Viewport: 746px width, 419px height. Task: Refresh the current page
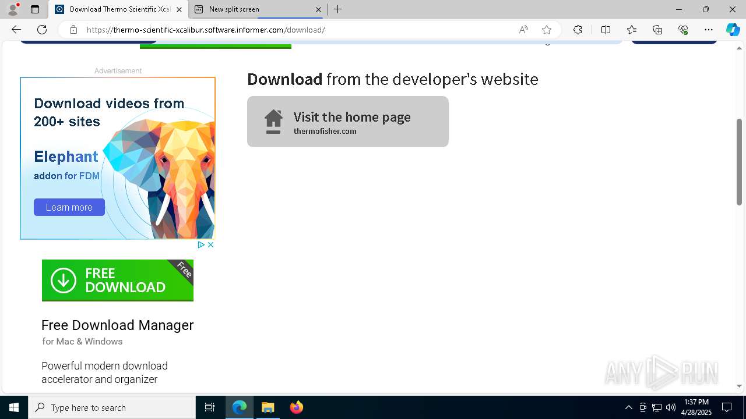click(x=42, y=30)
